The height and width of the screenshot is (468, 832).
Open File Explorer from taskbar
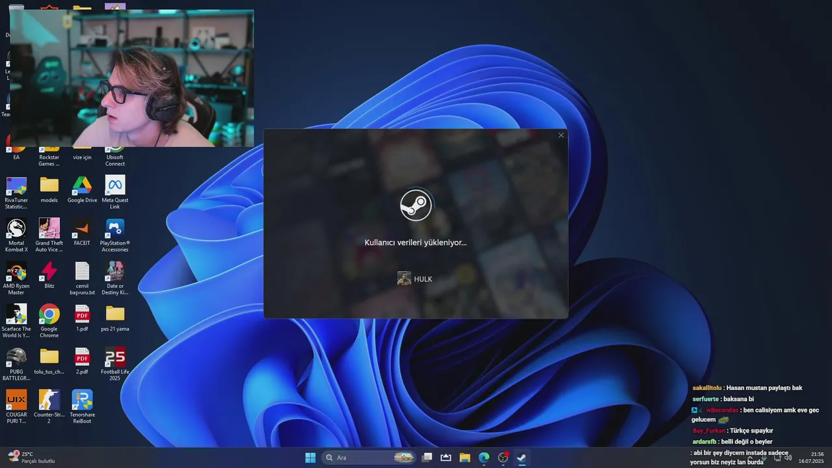point(465,458)
